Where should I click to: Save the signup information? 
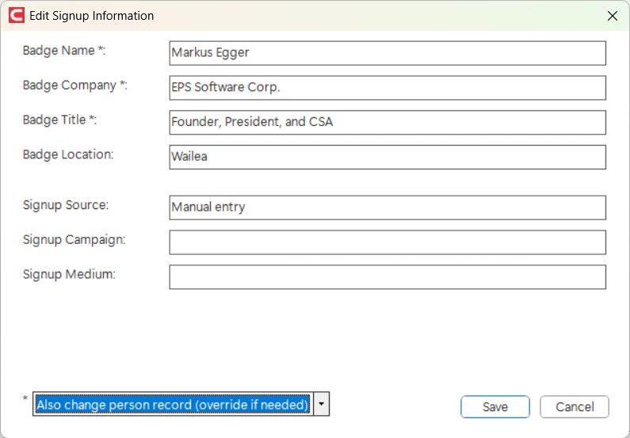click(x=495, y=406)
